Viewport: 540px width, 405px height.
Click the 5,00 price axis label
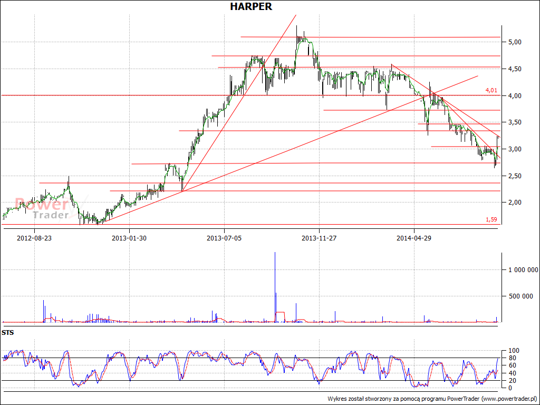(515, 42)
